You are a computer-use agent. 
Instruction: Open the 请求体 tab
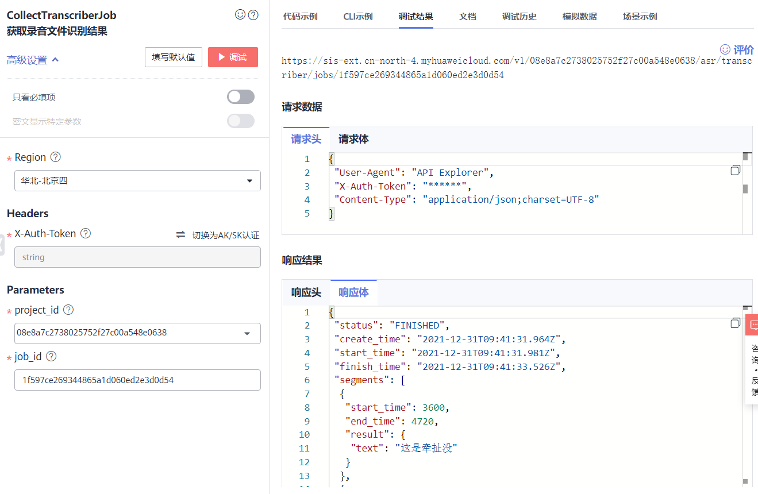point(353,139)
